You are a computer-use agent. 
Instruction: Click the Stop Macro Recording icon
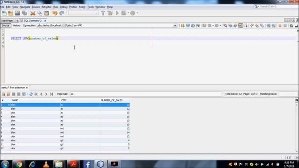pos(285,26)
